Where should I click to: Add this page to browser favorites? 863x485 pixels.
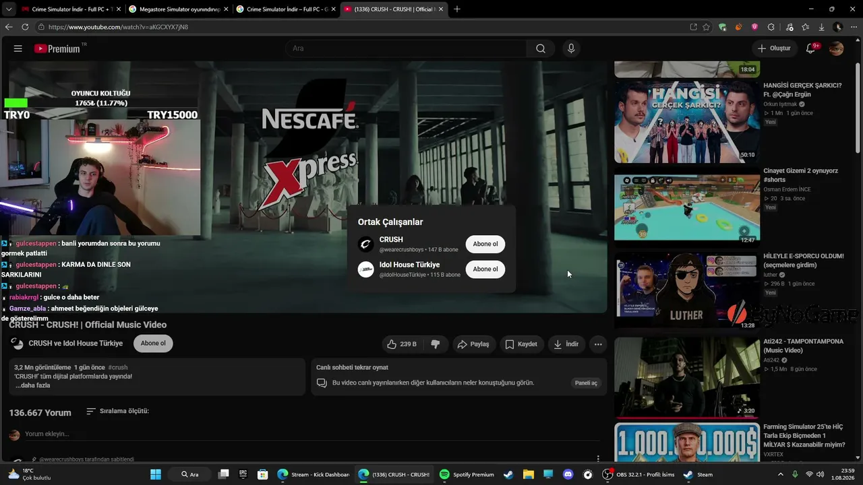706,27
